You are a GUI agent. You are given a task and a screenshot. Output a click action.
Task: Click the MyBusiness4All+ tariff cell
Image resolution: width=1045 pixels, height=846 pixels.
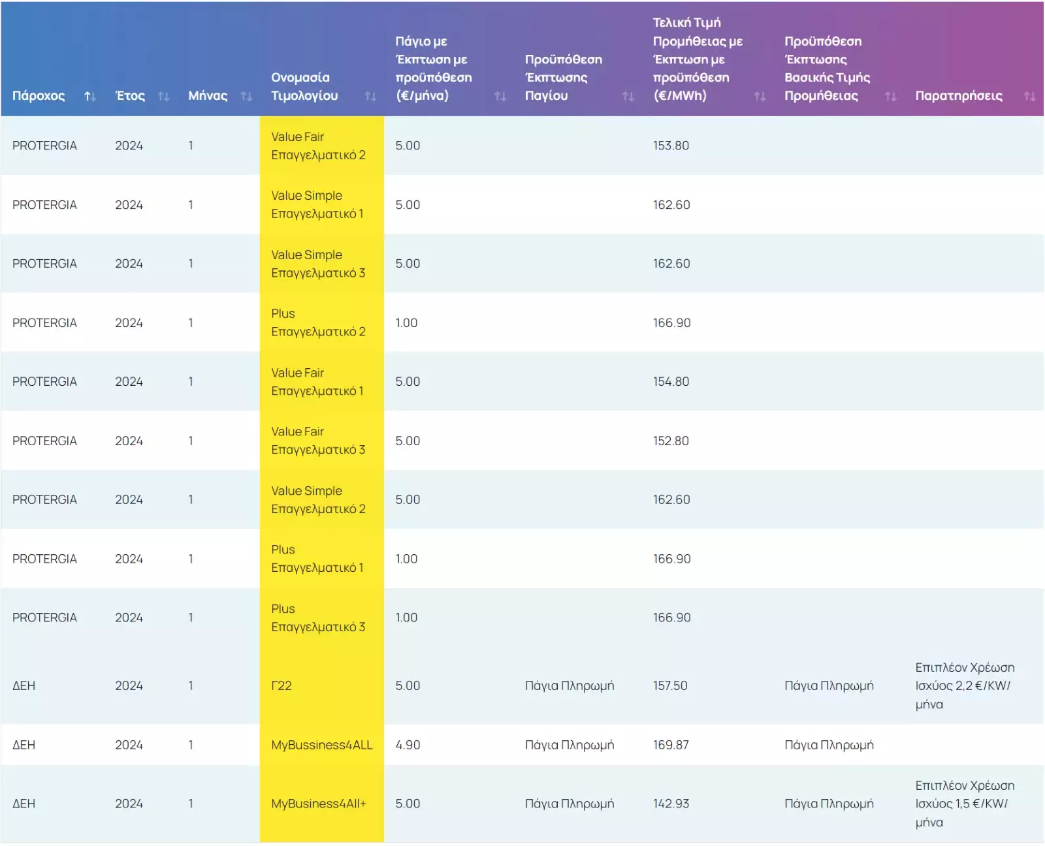pos(319,804)
